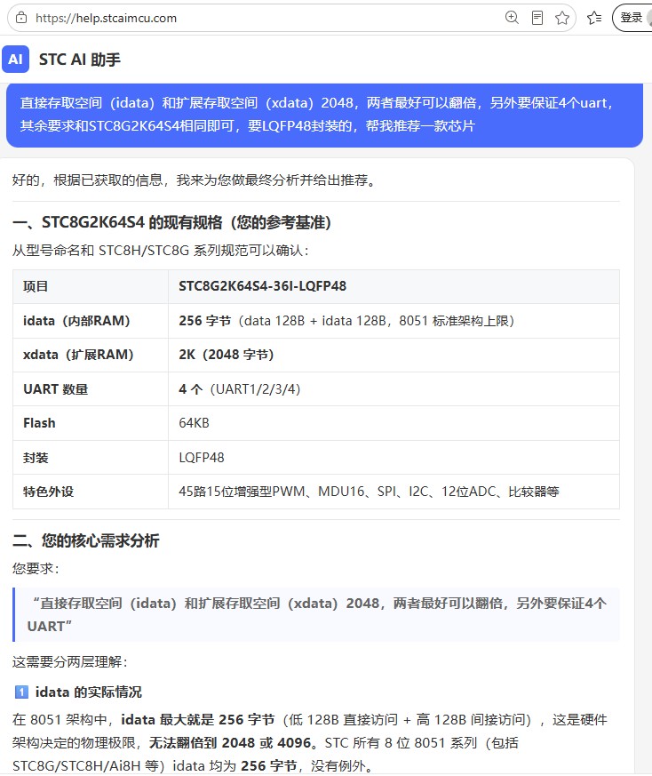Click the quoted requirement block
652x776 pixels.
click(316, 614)
